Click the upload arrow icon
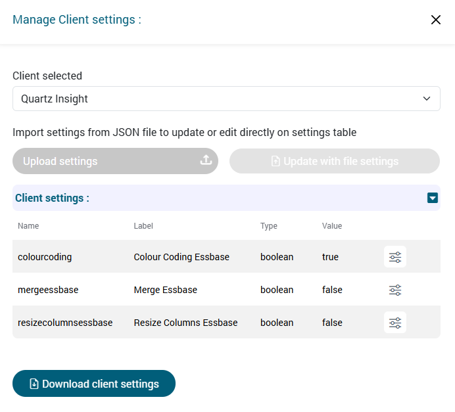Screen dimensions: 455x412 pos(206,161)
